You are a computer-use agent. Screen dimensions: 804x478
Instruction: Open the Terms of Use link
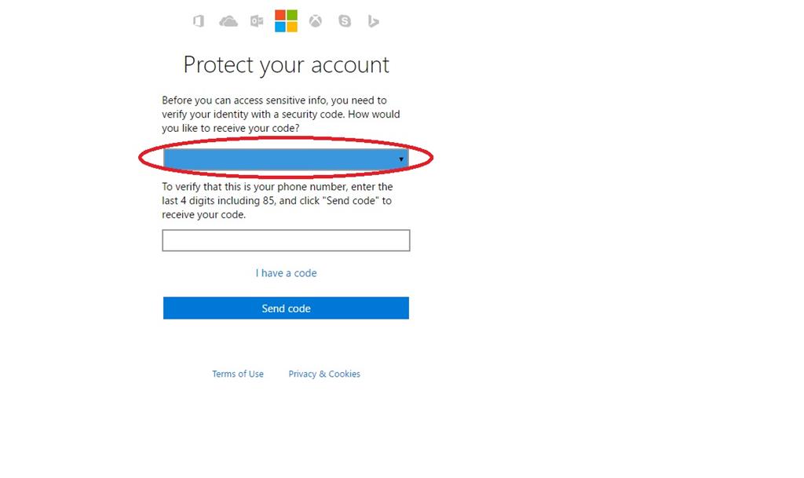pyautogui.click(x=238, y=374)
